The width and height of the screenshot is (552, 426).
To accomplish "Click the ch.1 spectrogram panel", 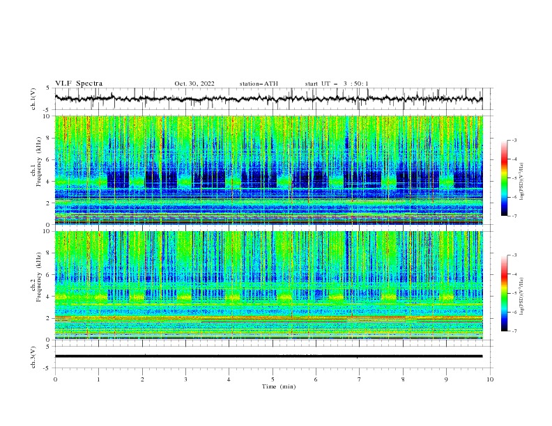I will point(268,170).
